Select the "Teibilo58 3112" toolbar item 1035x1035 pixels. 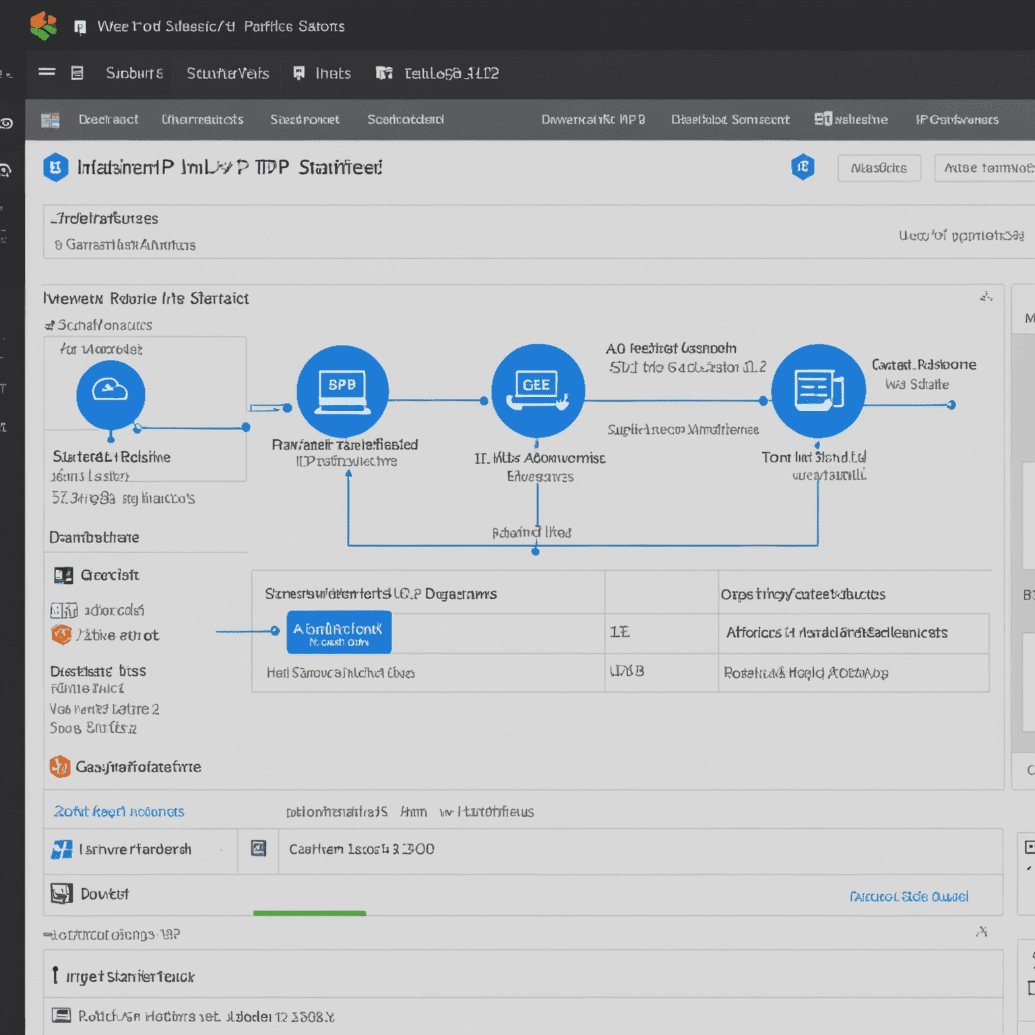click(x=437, y=73)
